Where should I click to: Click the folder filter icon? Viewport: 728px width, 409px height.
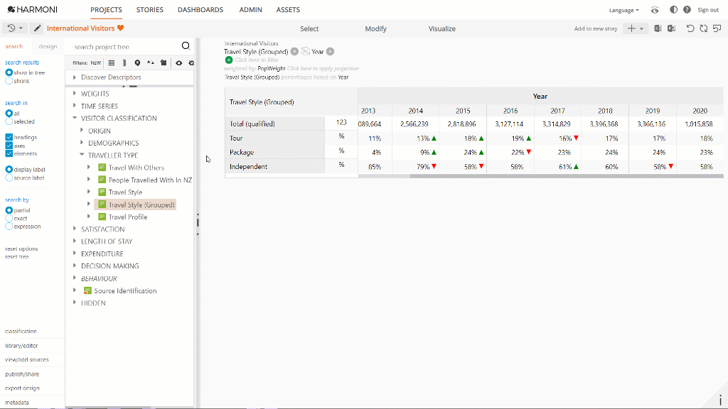coord(164,63)
